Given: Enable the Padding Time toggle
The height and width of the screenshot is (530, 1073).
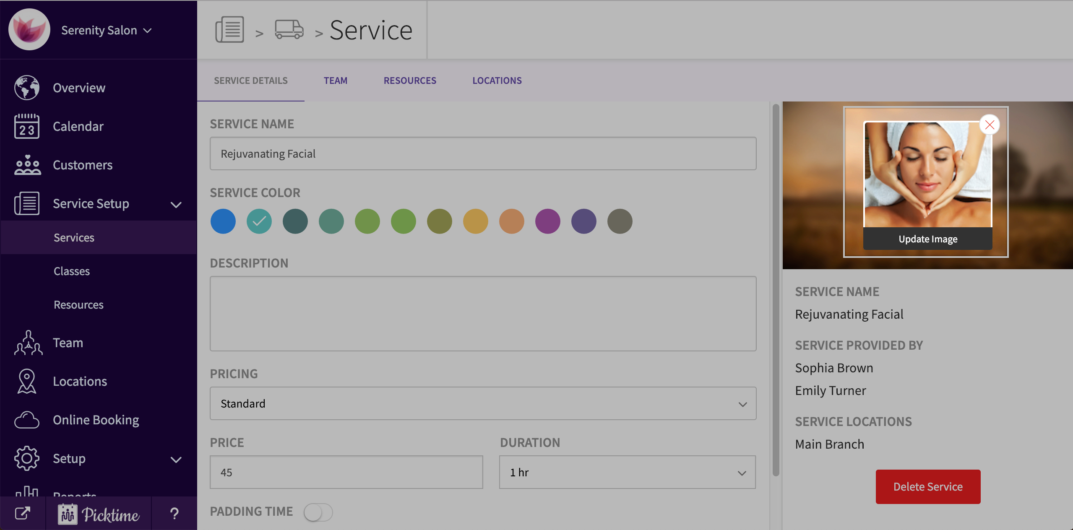Looking at the screenshot, I should tap(318, 512).
